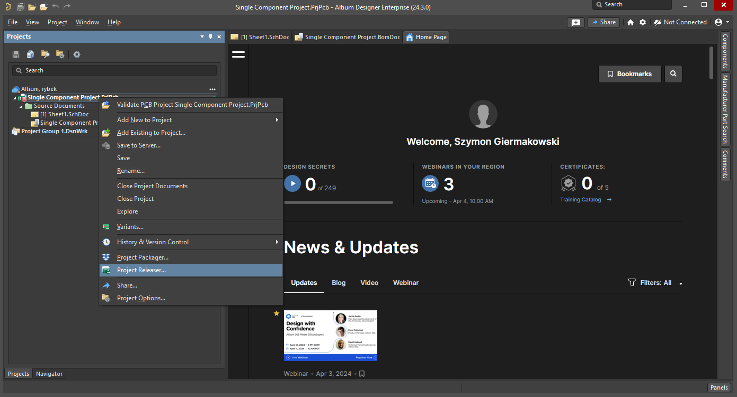Open Projects panel settings gear icon
The width and height of the screenshot is (737, 397).
pos(77,54)
